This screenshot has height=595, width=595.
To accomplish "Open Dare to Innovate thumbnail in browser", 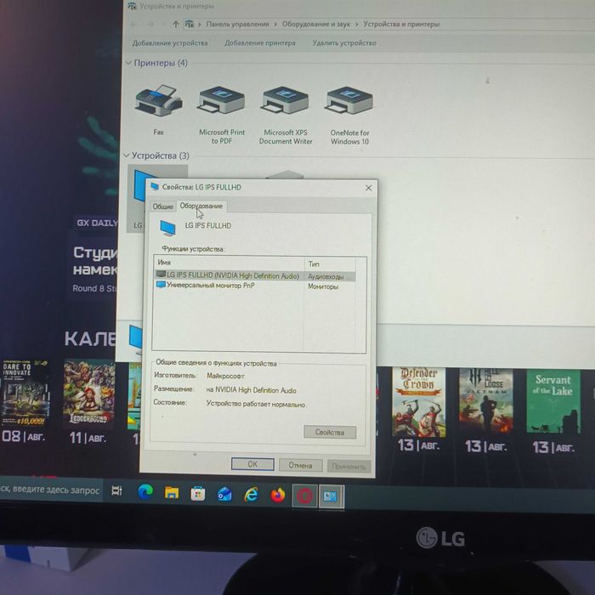I will pyautogui.click(x=25, y=394).
